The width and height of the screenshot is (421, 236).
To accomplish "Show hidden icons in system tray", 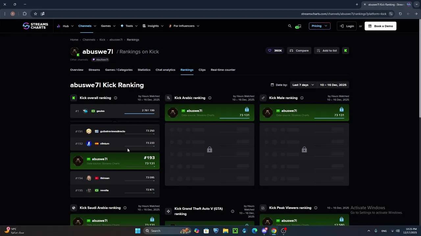I will 369,231.
